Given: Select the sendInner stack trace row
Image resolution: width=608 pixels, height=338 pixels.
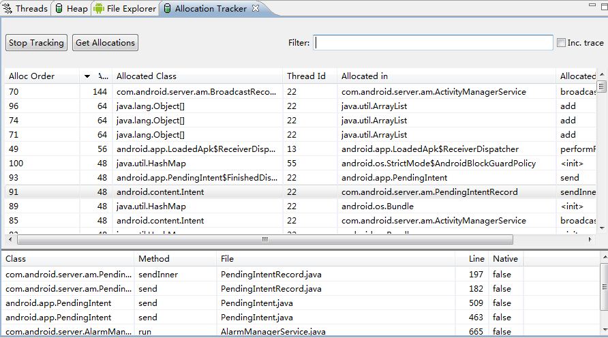Looking at the screenshot, I should point(301,275).
